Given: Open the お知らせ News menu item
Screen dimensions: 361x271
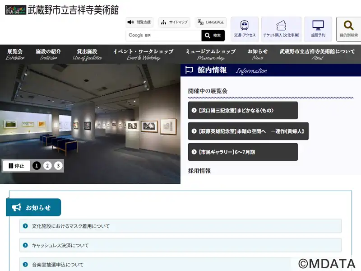Looking at the screenshot, I should pyautogui.click(x=258, y=54).
